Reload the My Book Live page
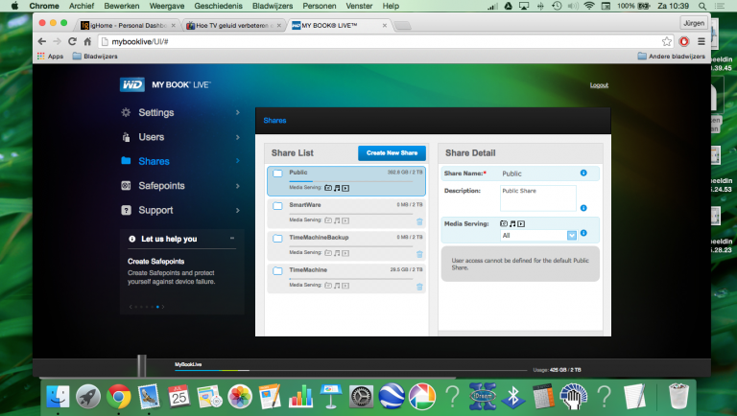Viewport: 737px width, 416px height. tap(72, 41)
